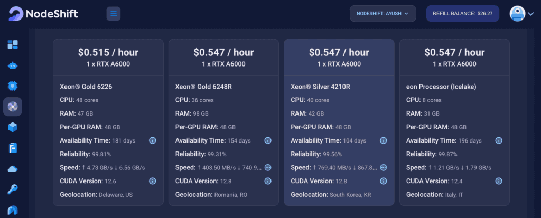Click the NodeShift logo link

pos(43,14)
